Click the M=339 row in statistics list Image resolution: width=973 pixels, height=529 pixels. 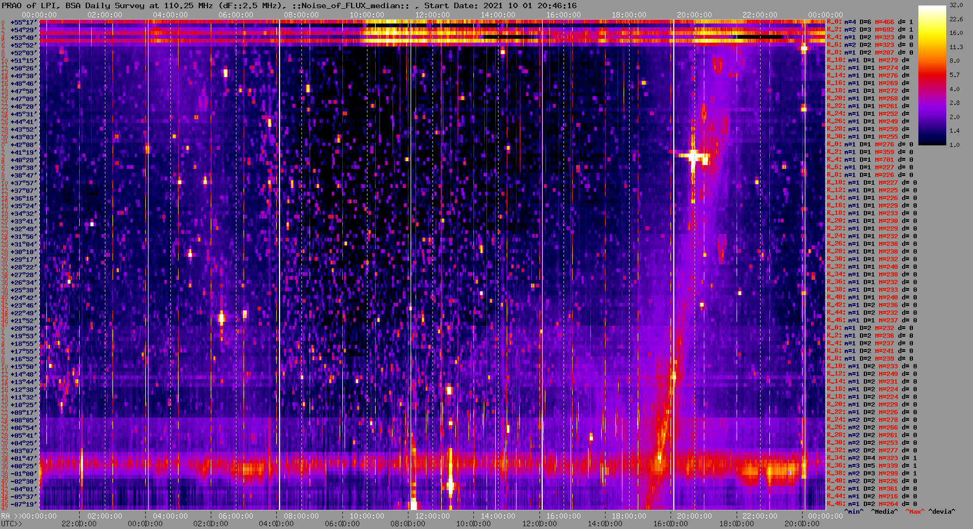coord(872,466)
